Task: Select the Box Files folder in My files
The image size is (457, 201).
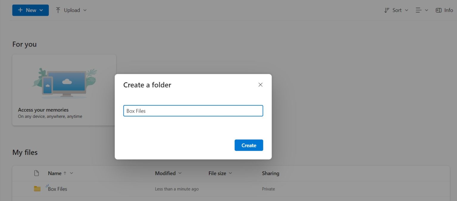Action: 57,189
